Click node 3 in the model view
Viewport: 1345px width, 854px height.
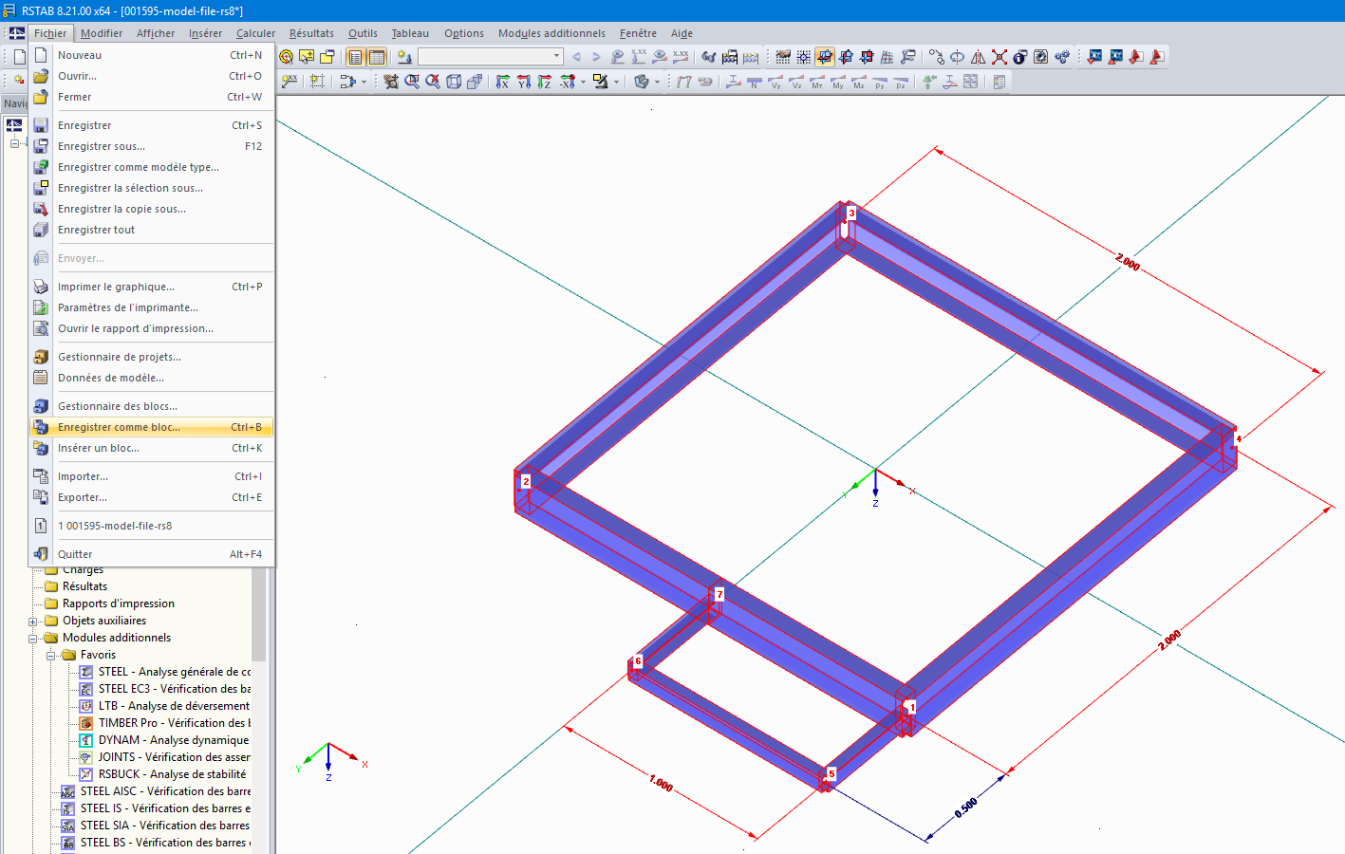(x=851, y=213)
